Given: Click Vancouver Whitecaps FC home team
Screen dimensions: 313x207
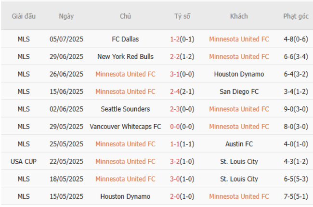Looking at the screenshot, I should tap(125, 127).
